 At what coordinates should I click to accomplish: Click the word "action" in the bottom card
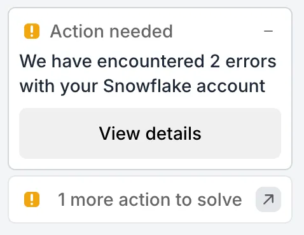tap(144, 199)
